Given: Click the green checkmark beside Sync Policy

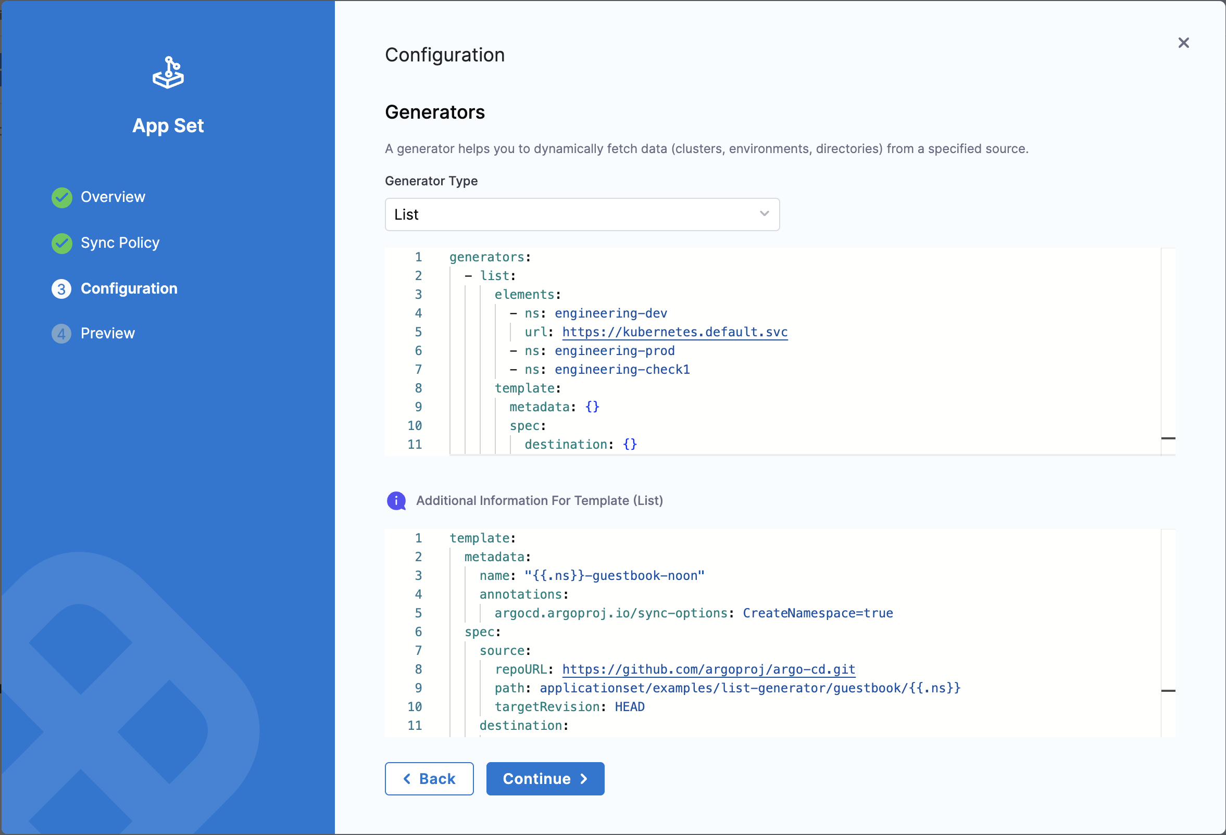Looking at the screenshot, I should click(62, 243).
